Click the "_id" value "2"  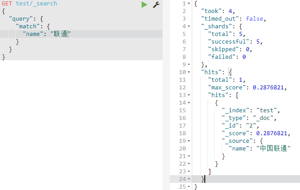point(251,126)
